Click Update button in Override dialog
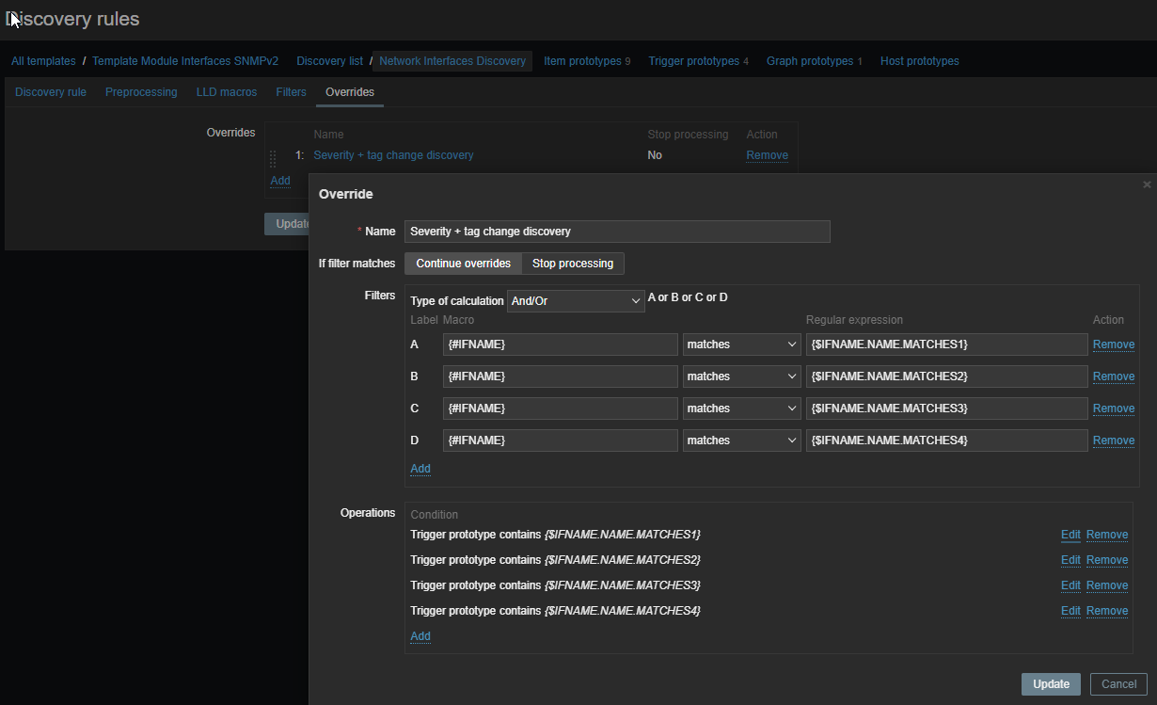Viewport: 1157px width, 705px height. point(1051,684)
